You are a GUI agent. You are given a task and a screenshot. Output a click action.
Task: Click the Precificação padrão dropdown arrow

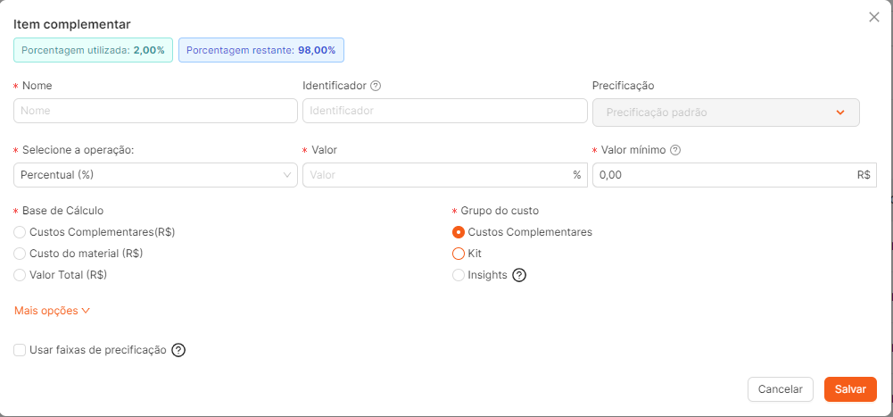(840, 113)
